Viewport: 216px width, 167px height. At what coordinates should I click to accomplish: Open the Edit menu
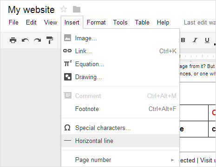coord(31,23)
